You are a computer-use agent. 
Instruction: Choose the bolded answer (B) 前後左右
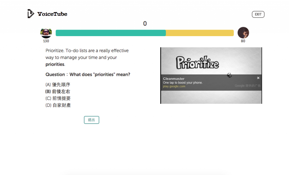pos(58,91)
